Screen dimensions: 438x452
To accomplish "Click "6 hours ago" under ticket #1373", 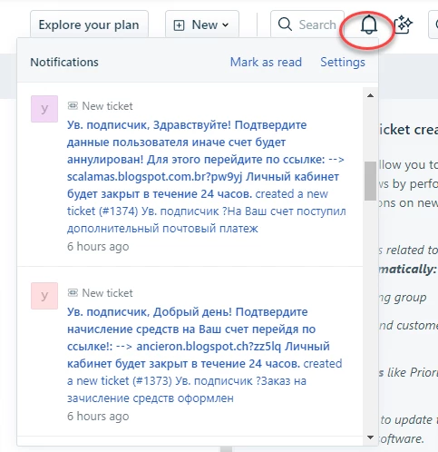I will point(98,417).
